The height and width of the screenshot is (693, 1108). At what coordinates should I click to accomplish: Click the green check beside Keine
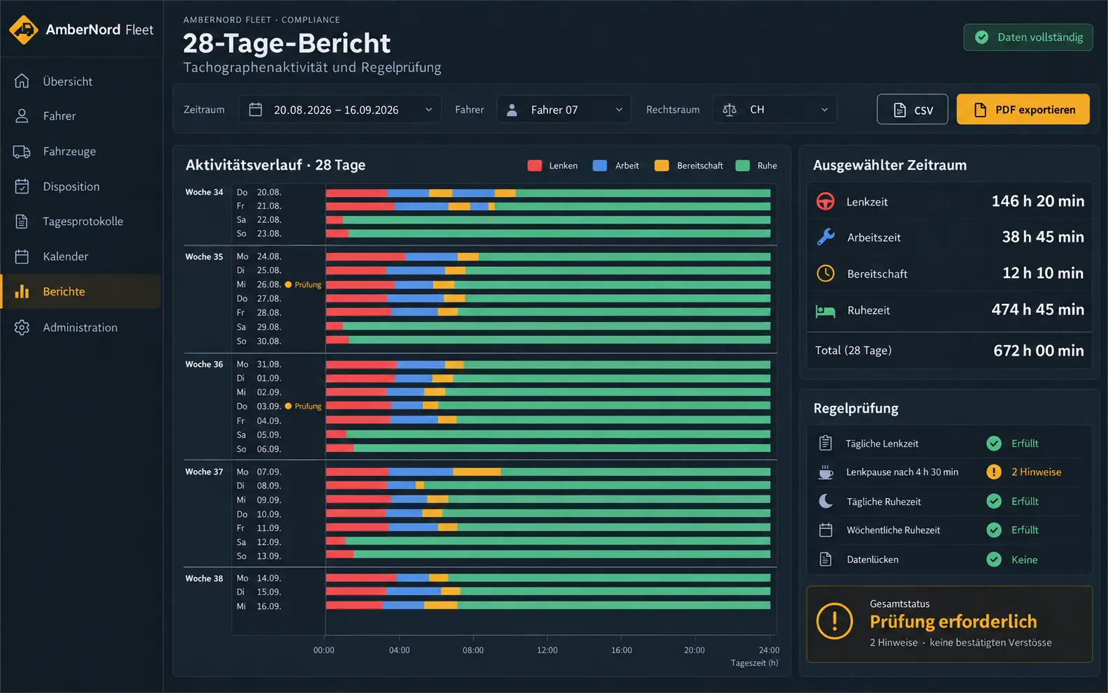click(994, 559)
